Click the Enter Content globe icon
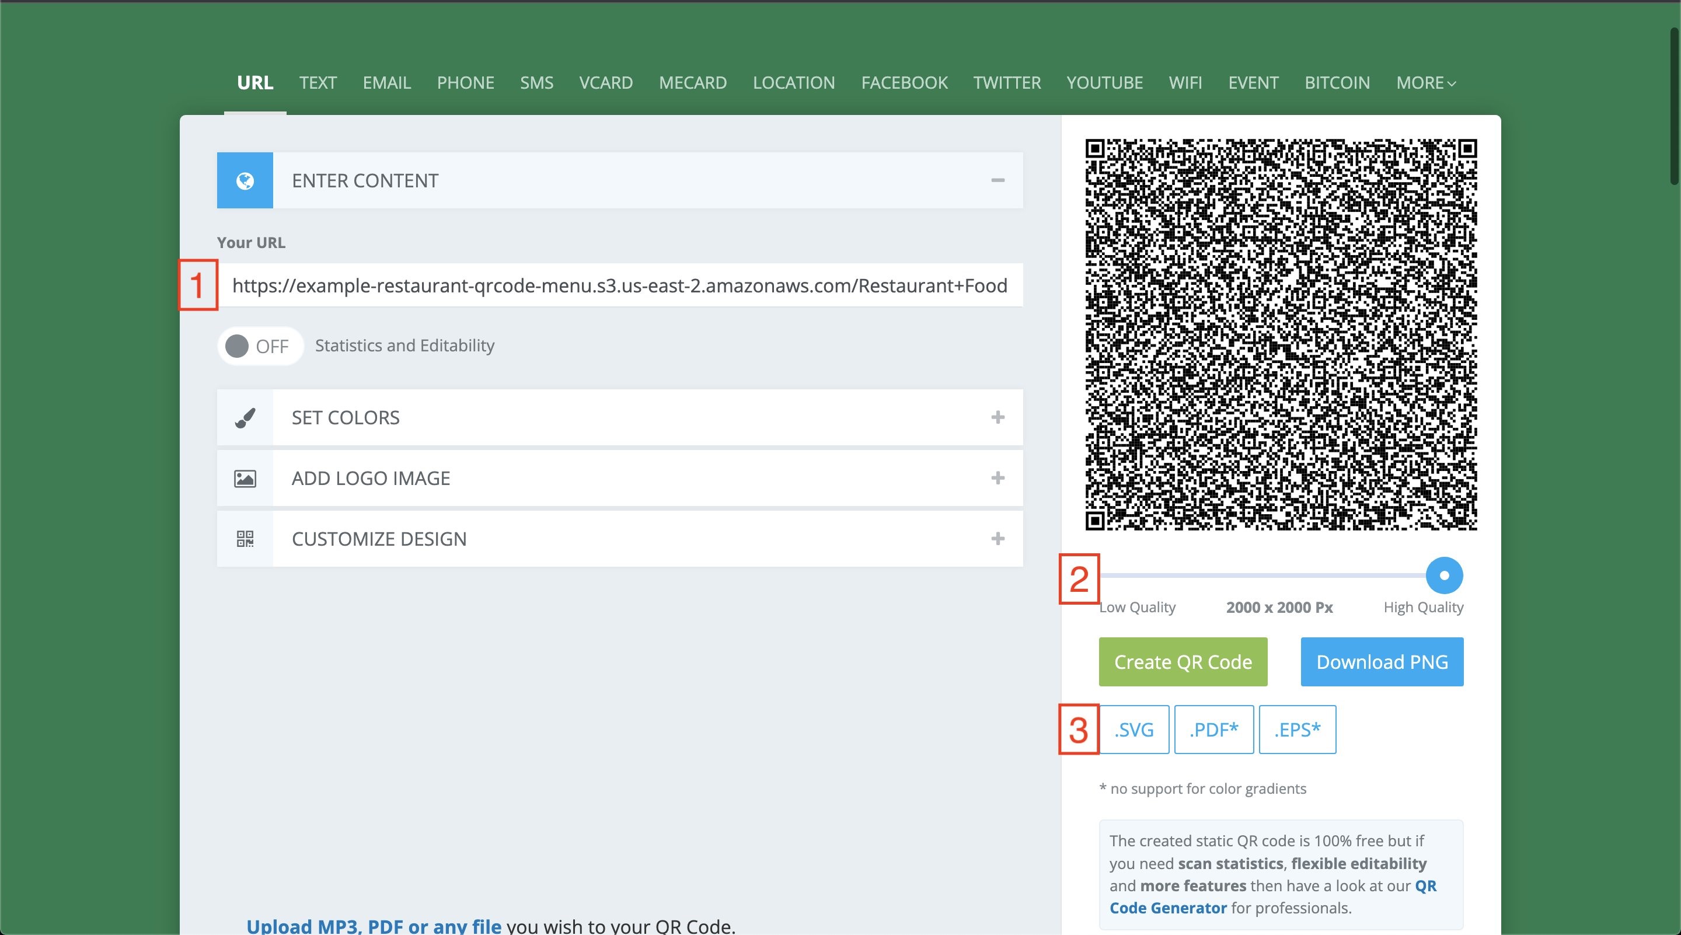The width and height of the screenshot is (1681, 935). point(245,180)
